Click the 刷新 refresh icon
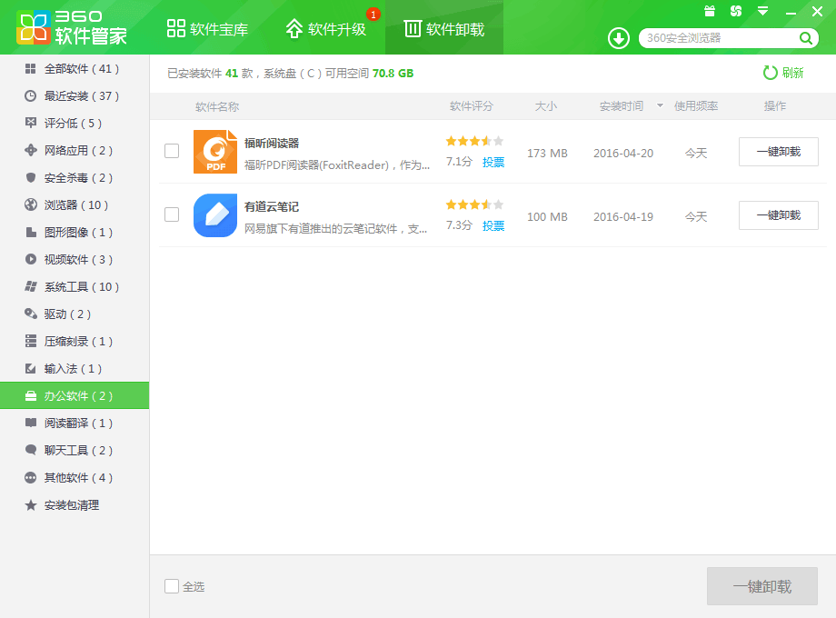This screenshot has width=836, height=618. pyautogui.click(x=770, y=73)
